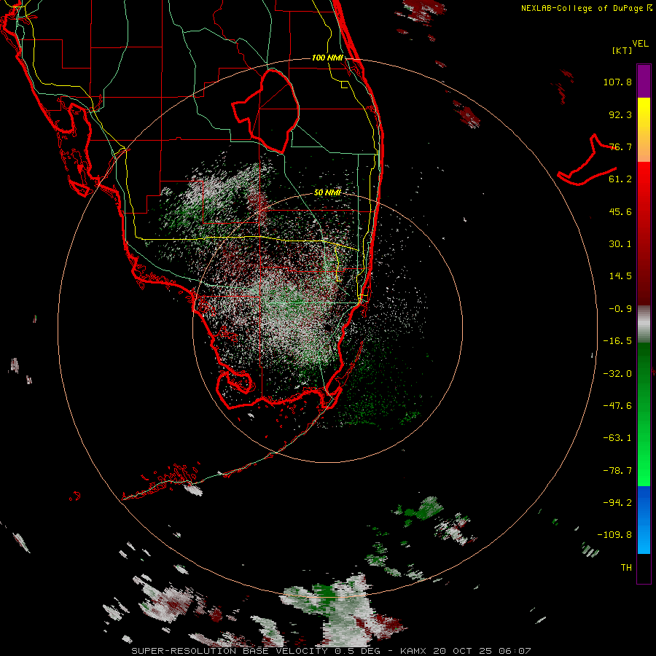Click the Bahamas island outline at the map's east
Viewport: 656px width, 656px height.
(x=587, y=160)
